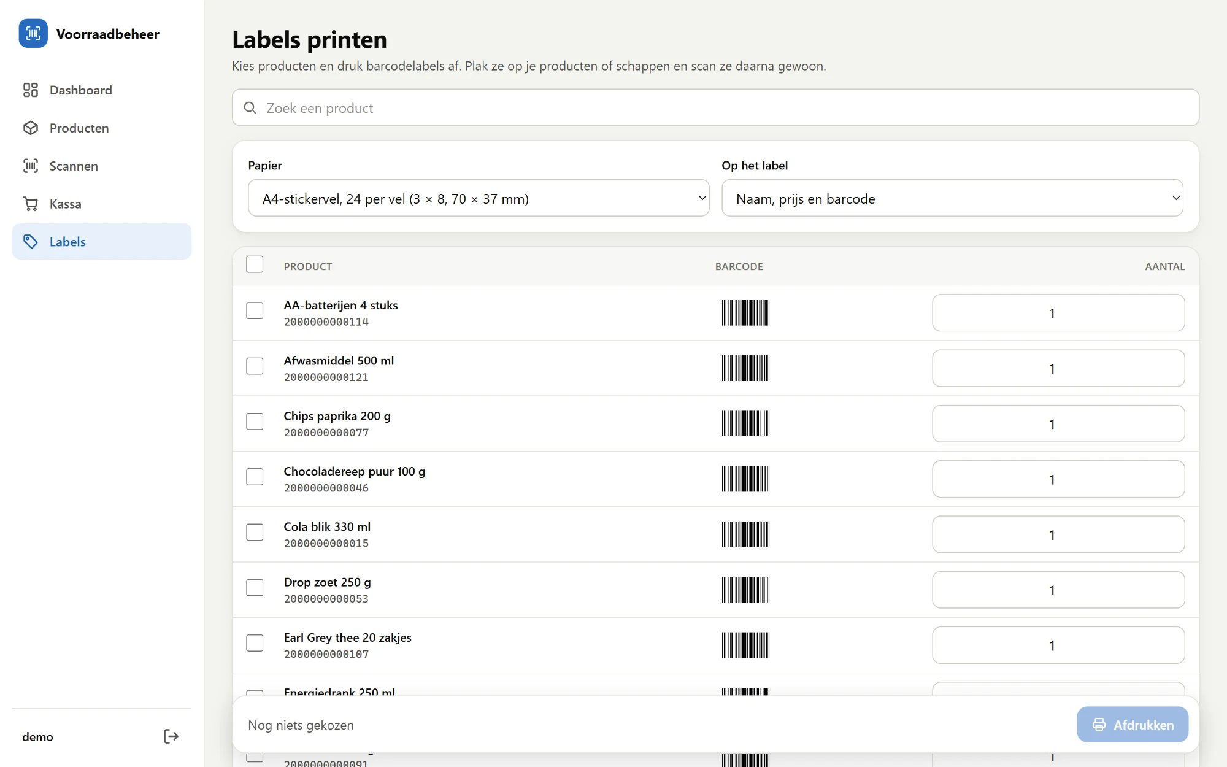The width and height of the screenshot is (1227, 767).
Task: Click the quantity field for AA-batterijen 4 stuks
Action: pos(1058,313)
